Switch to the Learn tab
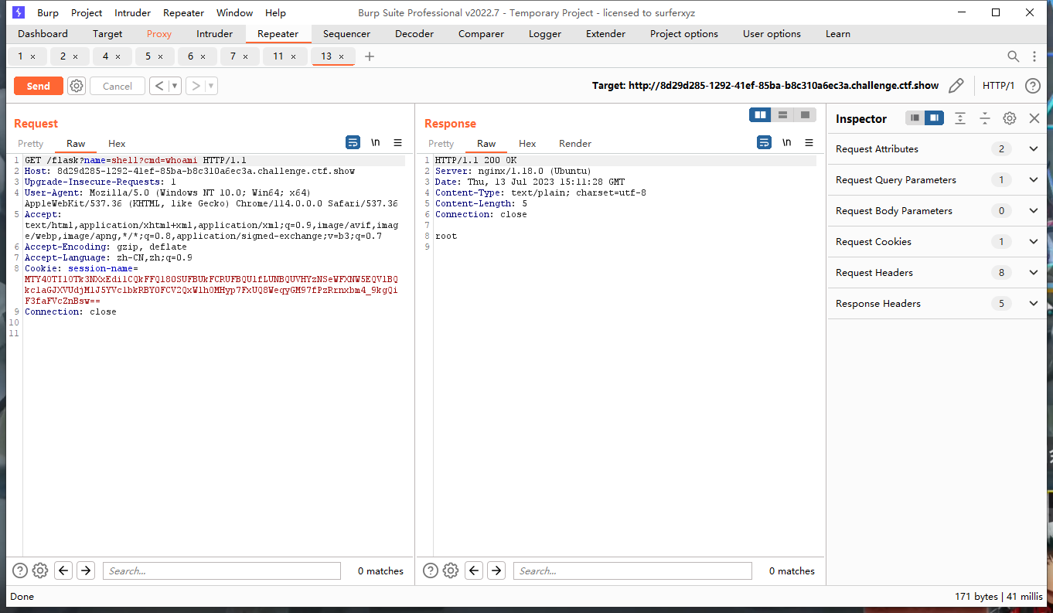The height and width of the screenshot is (613, 1053). pyautogui.click(x=838, y=34)
